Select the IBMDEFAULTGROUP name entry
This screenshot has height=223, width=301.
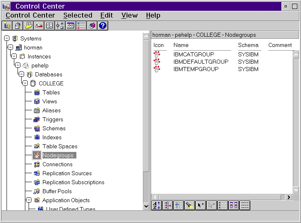[201, 62]
